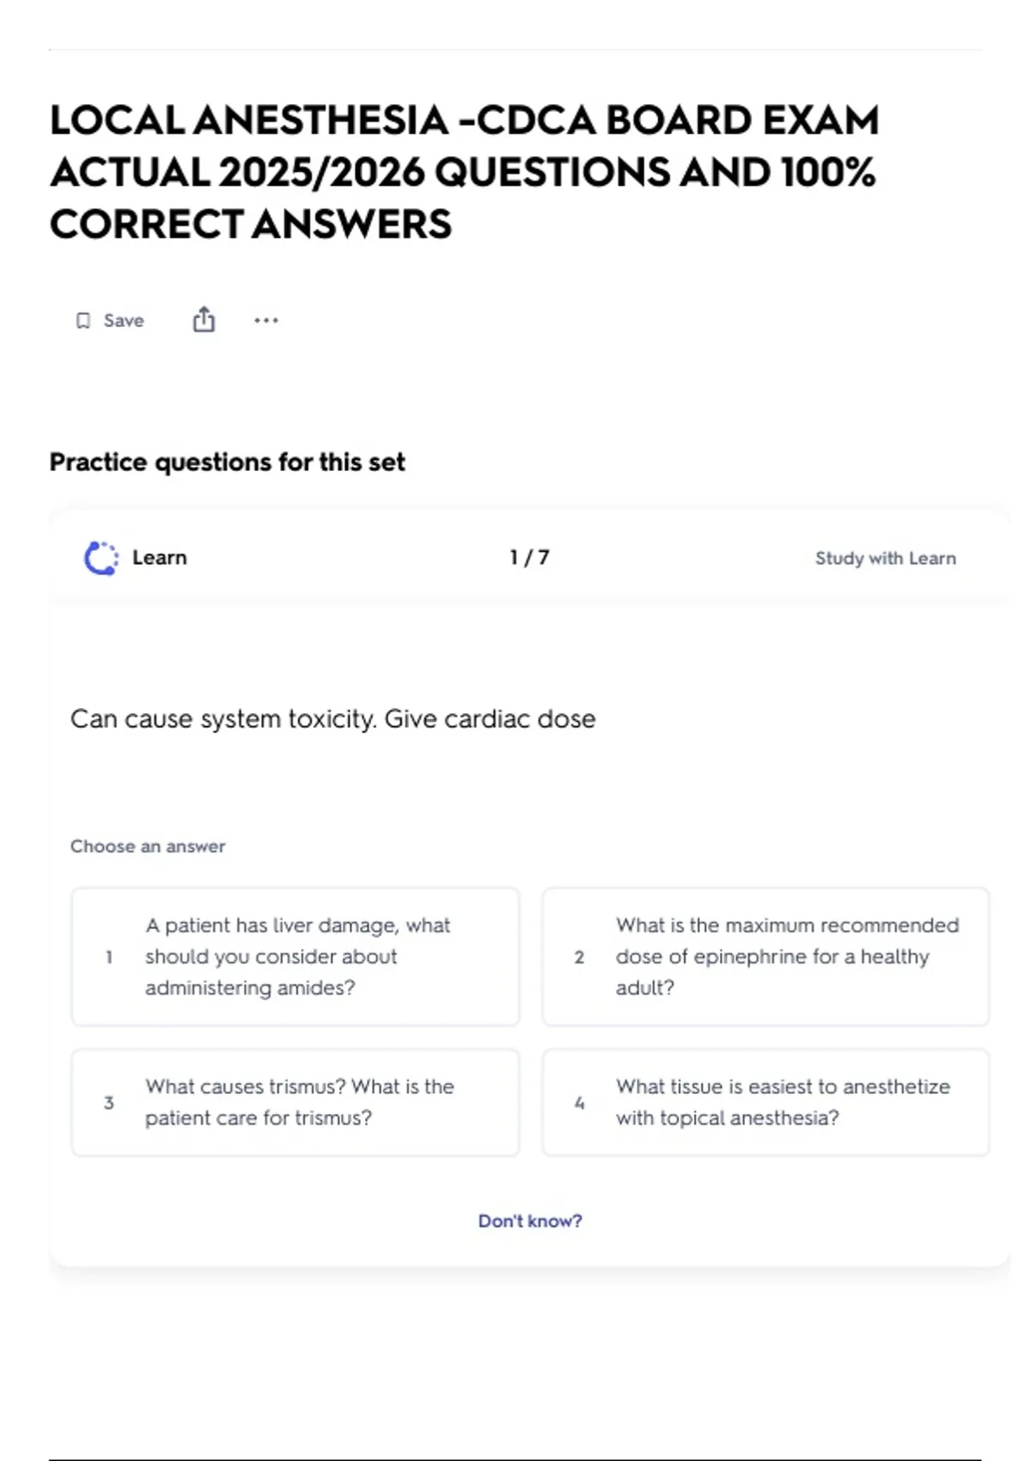
Task: Click the number 2 badge on second answer
Action: pyautogui.click(x=579, y=957)
